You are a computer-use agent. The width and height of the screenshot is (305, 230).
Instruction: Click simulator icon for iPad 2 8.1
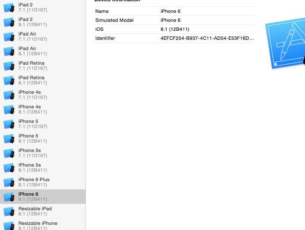[9, 22]
